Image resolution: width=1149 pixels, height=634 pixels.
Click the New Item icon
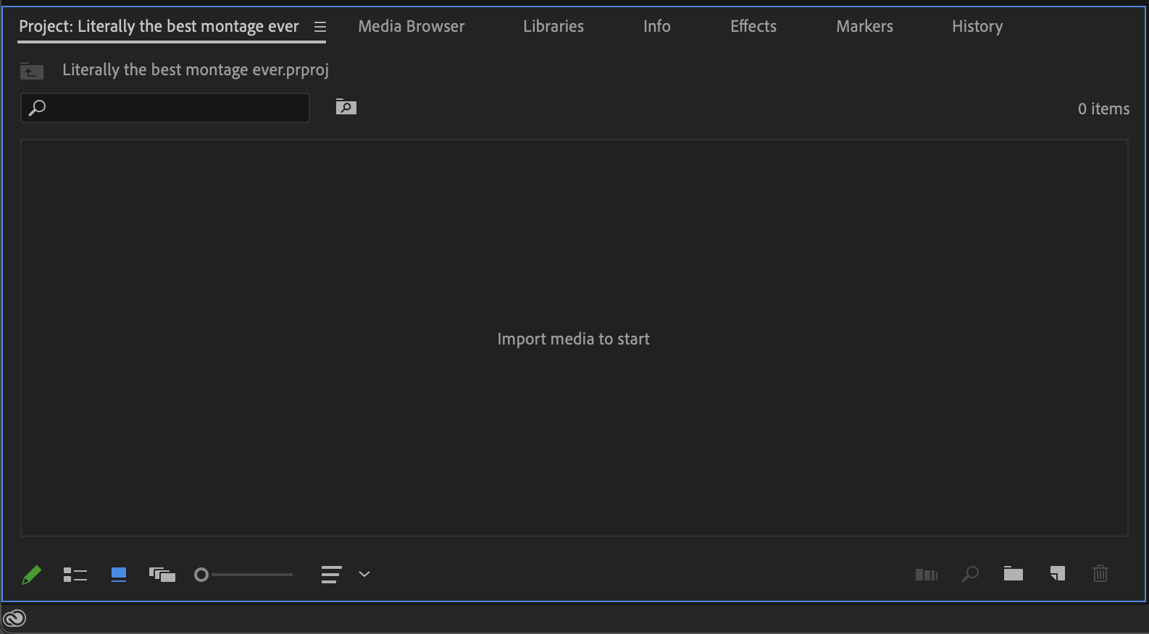(1058, 574)
